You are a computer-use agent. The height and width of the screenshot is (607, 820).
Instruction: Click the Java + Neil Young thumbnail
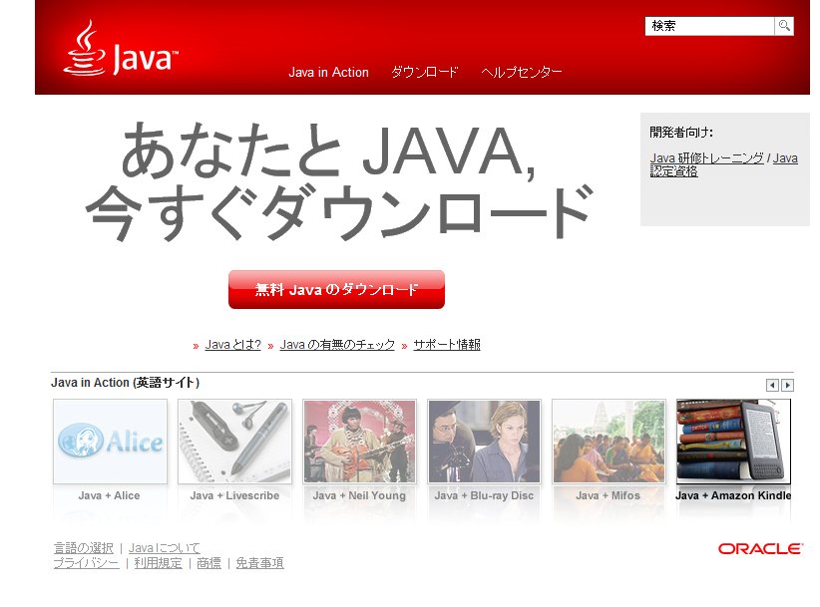[x=359, y=440]
